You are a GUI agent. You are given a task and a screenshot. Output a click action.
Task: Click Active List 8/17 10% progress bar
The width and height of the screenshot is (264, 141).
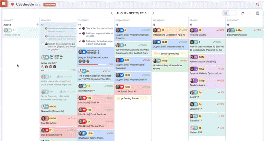[x=55, y=70]
